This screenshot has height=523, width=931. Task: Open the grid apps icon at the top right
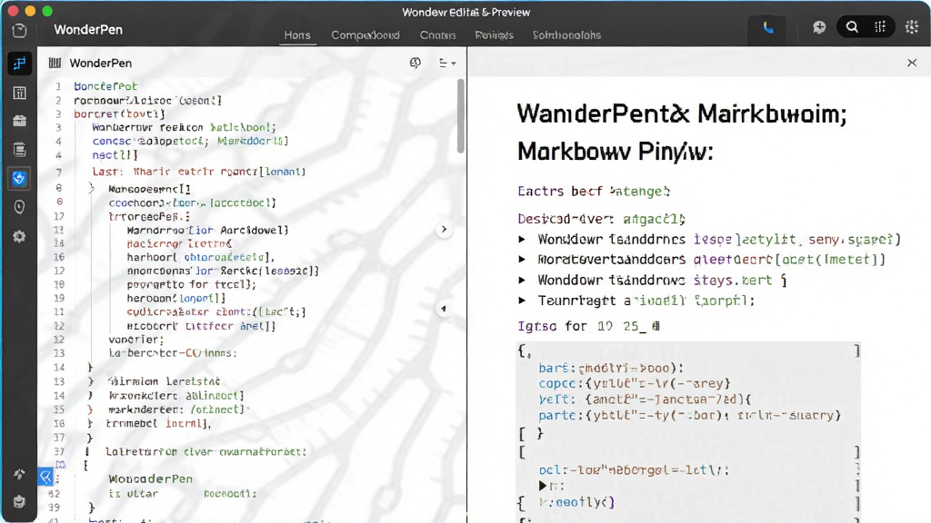pos(912,27)
